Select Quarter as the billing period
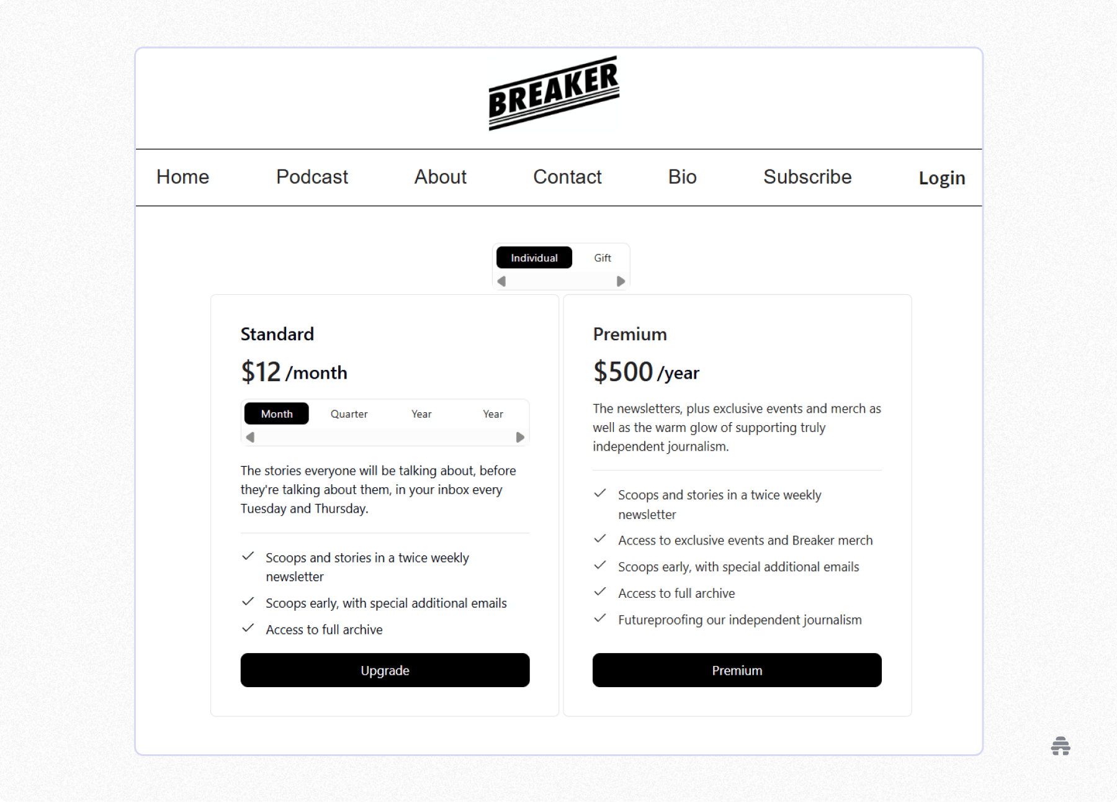This screenshot has height=802, width=1117. coord(349,413)
